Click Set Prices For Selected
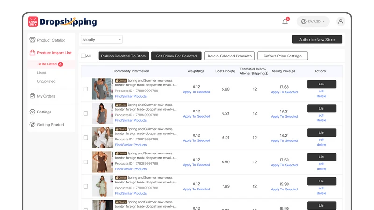 177,56
